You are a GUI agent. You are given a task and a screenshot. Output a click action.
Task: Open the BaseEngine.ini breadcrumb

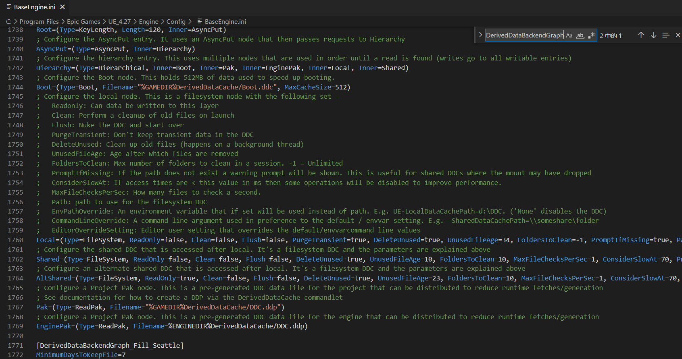225,22
